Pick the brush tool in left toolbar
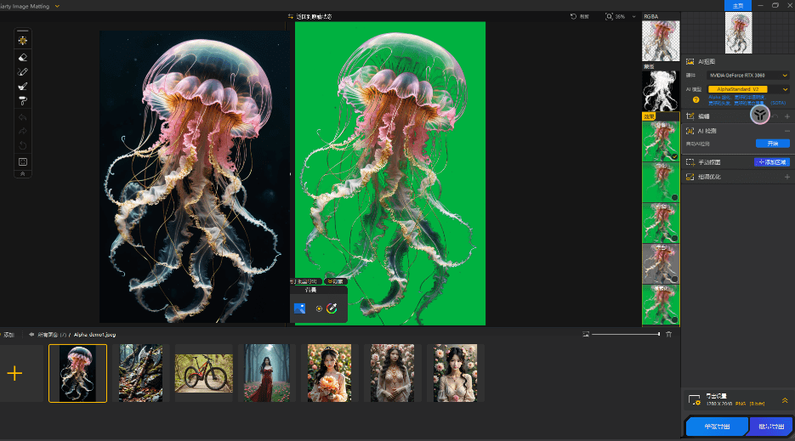The height and width of the screenshot is (441, 795). pyautogui.click(x=23, y=86)
